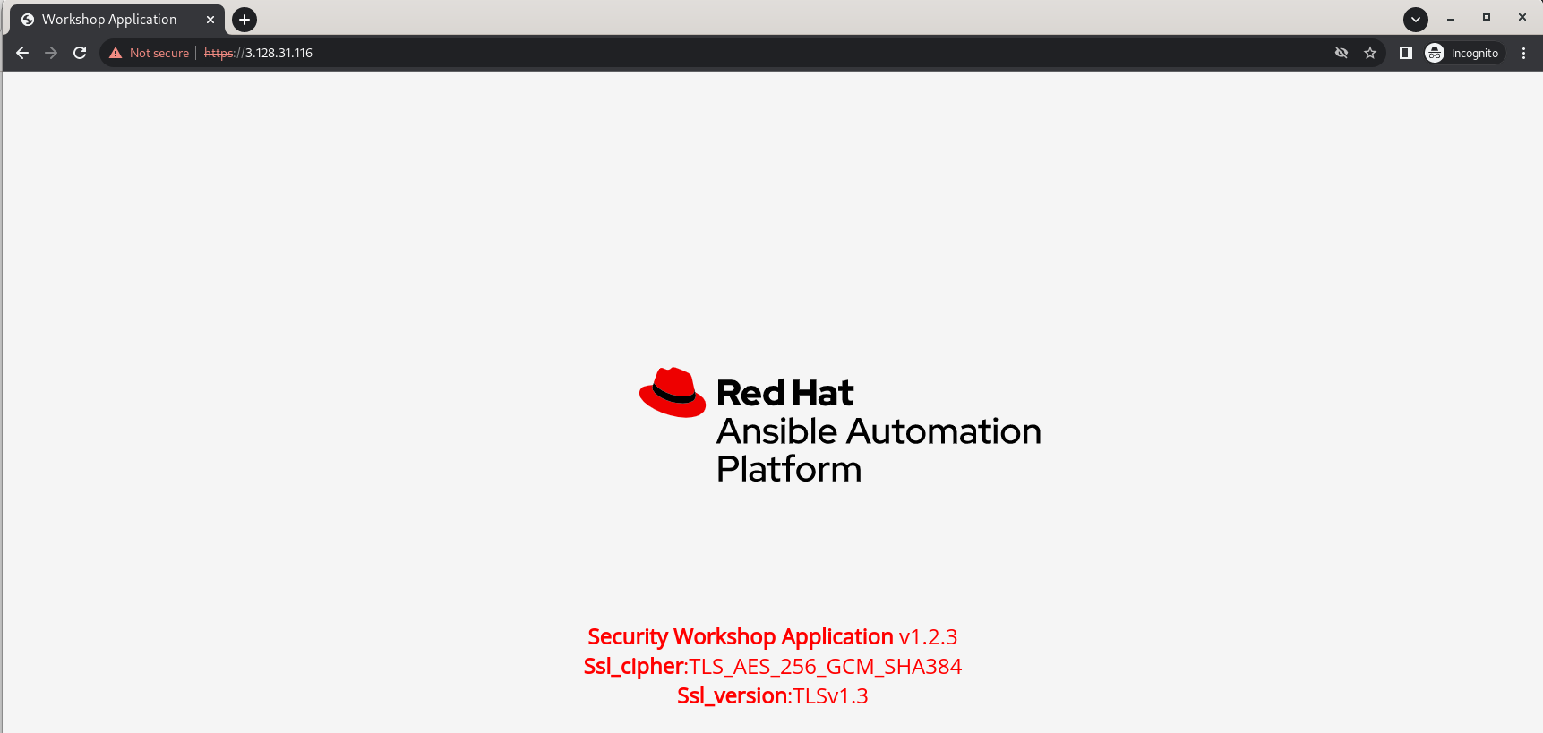Maximize the browser window

(1487, 18)
